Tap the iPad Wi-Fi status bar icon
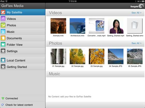This screenshot has width=145, height=108. [x=6, y=1]
